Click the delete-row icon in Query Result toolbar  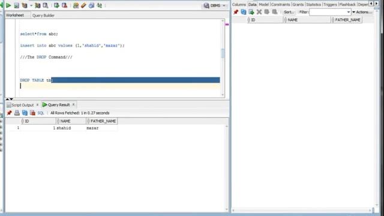pyautogui.click(x=32, y=113)
